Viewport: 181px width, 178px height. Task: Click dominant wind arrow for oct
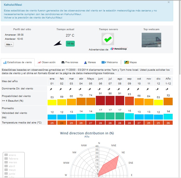point(138,89)
